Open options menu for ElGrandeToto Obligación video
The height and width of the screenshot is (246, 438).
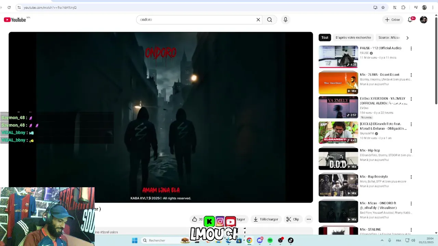click(411, 124)
